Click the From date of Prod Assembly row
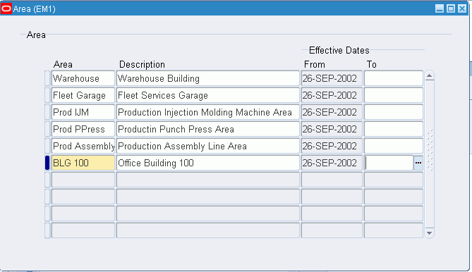 pyautogui.click(x=332, y=146)
